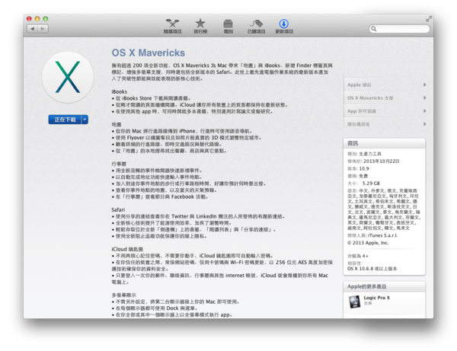Open the dropdown arrow beside 正在下載

pos(85,120)
